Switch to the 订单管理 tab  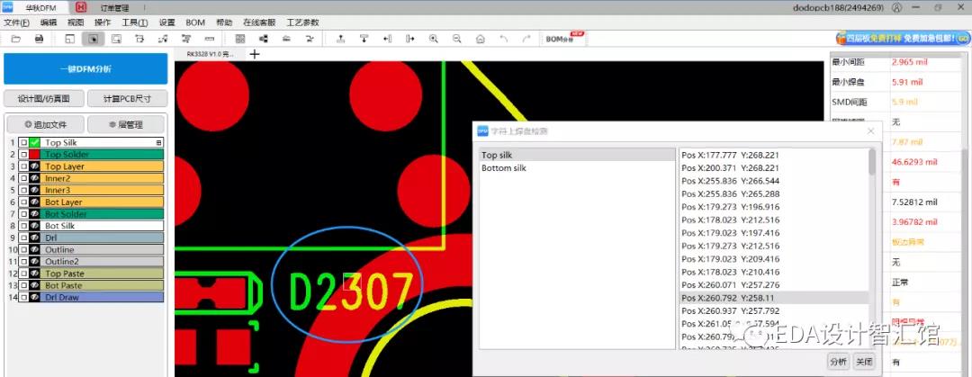pos(114,8)
